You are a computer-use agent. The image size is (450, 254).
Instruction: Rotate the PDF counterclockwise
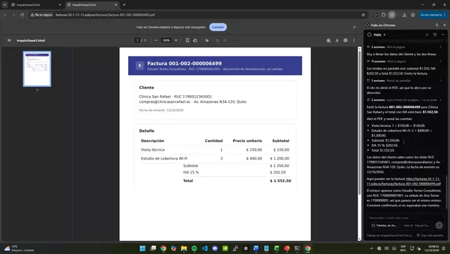[195, 40]
